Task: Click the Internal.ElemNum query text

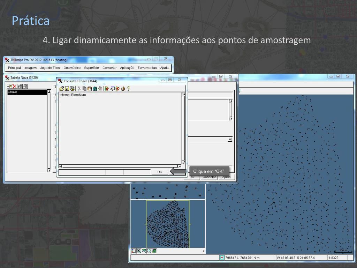Action: click(x=73, y=95)
